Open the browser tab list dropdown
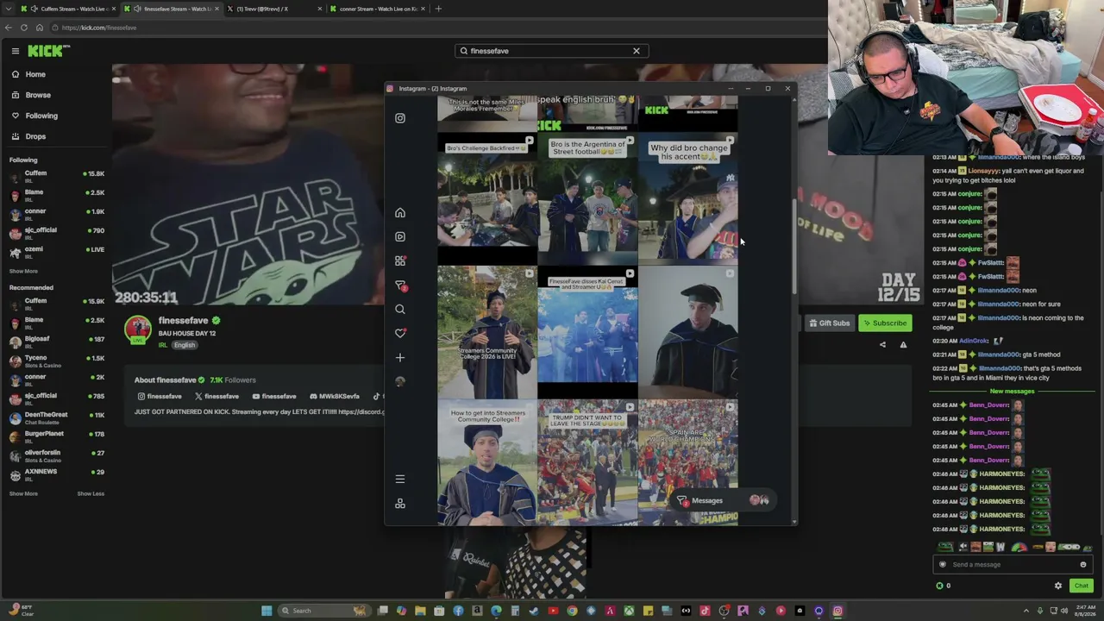The image size is (1104, 621). (9, 9)
